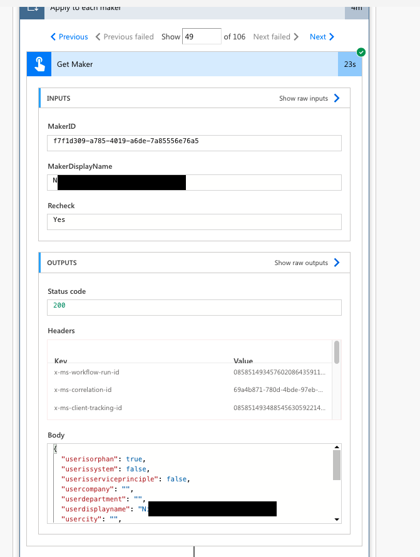Viewport: 420px width, 557px height.
Task: Click the scroll-down arrow in the Body panel
Action: pyautogui.click(x=336, y=519)
